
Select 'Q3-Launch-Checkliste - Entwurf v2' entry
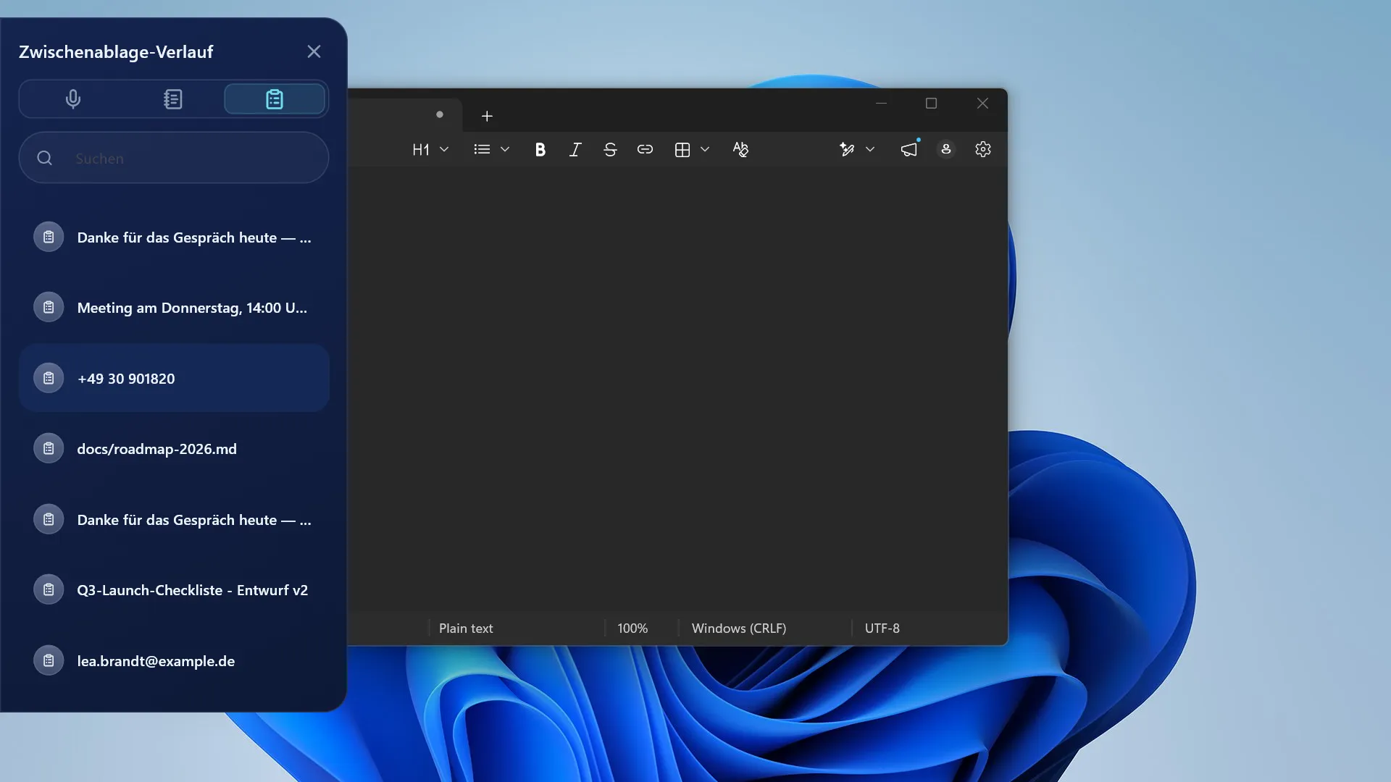(174, 590)
